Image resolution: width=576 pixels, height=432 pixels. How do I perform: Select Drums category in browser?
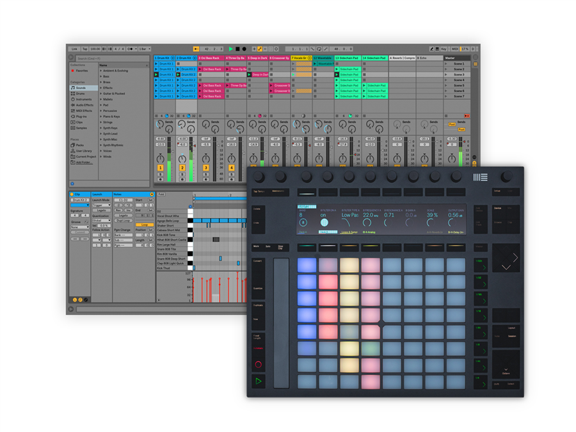point(81,93)
